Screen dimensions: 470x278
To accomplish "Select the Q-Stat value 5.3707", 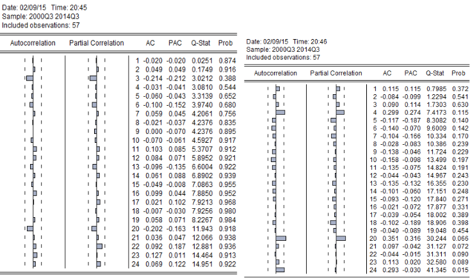I will point(202,149).
